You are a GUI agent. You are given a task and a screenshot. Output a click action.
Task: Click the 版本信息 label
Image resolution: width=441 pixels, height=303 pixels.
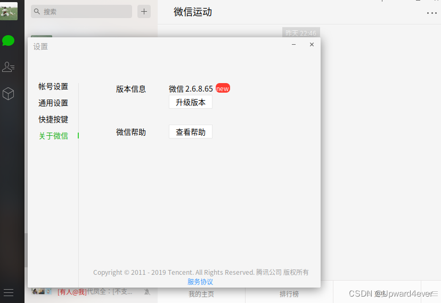[x=131, y=89]
